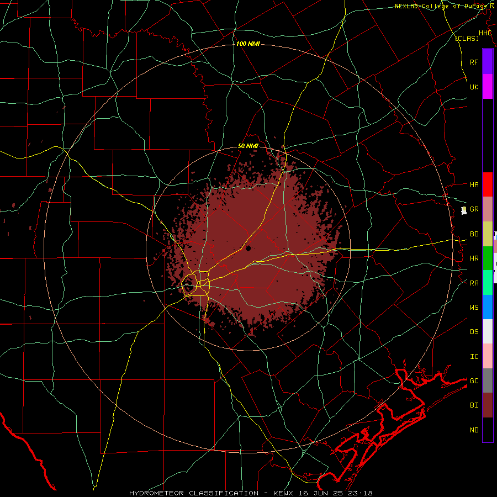Image resolution: width=497 pixels, height=497 pixels.
Task: Click the "[CLAS]" units label
Action: [x=467, y=38]
